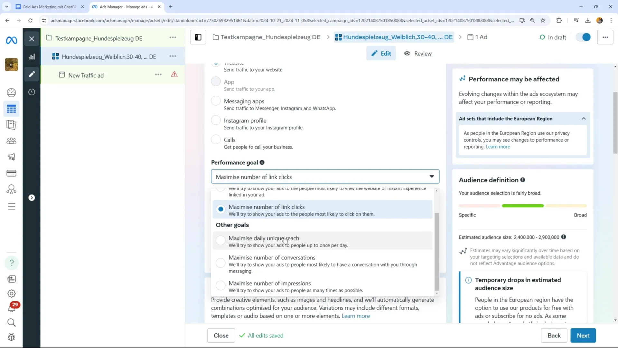Toggle the side panel layout icon
This screenshot has width=618, height=348.
(198, 37)
